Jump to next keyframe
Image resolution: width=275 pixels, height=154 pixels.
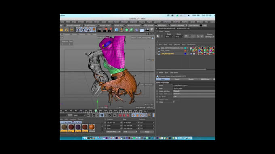coord(110,115)
